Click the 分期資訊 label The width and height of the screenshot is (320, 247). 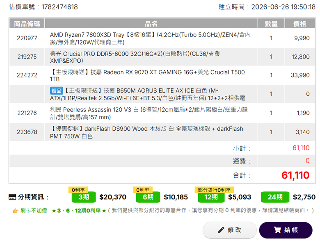pyautogui.click(x=33, y=197)
